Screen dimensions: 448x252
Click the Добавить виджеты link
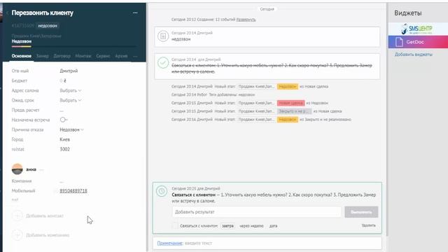coord(414,55)
